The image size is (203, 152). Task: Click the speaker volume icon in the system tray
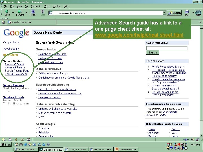pos(171,144)
